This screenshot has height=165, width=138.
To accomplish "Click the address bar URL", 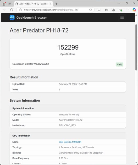I will point(51,10).
